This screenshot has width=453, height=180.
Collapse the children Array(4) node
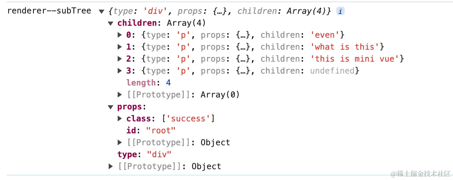pos(111,24)
